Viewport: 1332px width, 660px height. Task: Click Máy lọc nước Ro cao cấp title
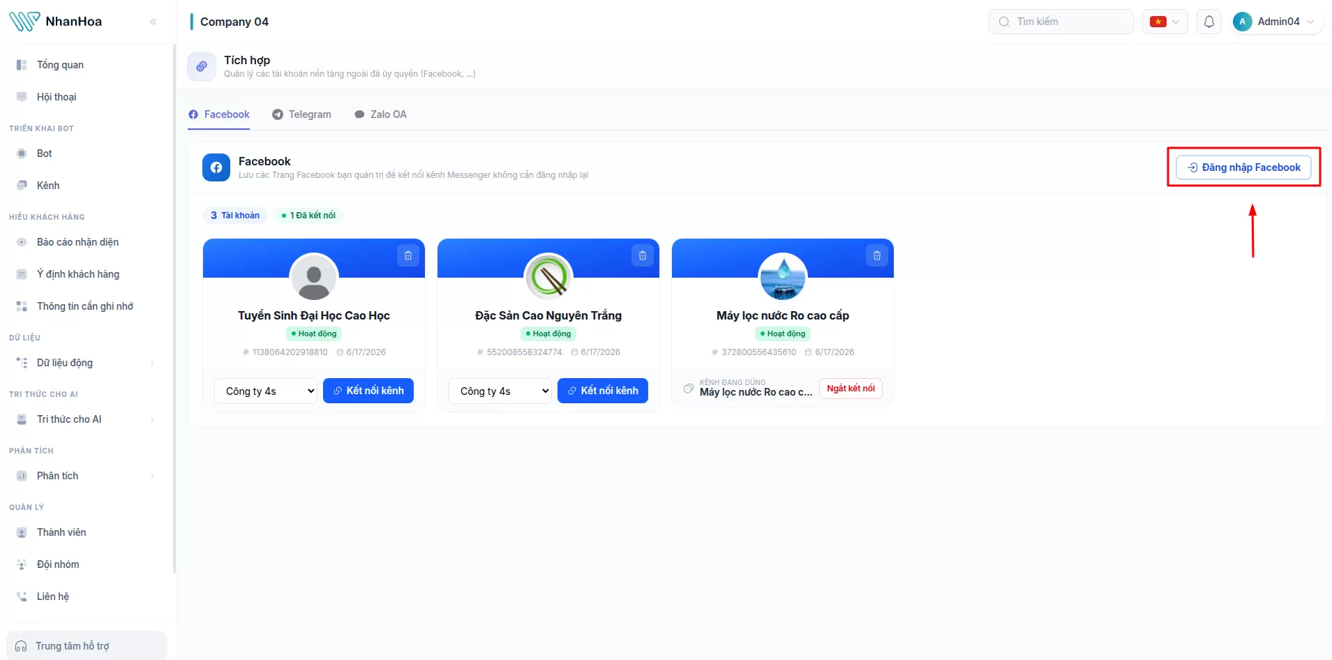click(783, 315)
